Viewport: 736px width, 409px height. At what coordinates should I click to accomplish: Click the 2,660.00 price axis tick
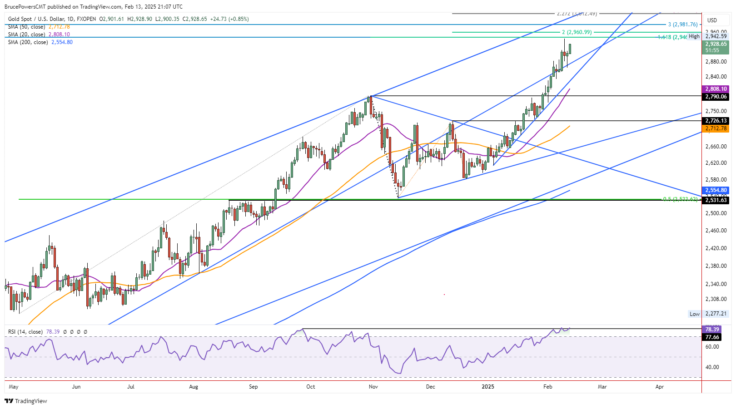(716, 147)
